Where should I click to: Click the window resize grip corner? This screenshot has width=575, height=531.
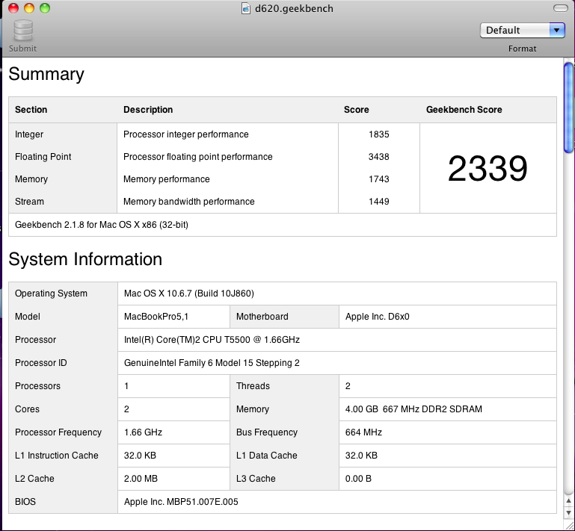coord(569,526)
